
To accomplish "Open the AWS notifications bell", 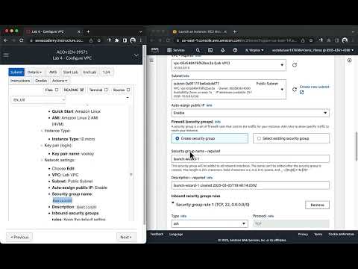I will [223, 50].
